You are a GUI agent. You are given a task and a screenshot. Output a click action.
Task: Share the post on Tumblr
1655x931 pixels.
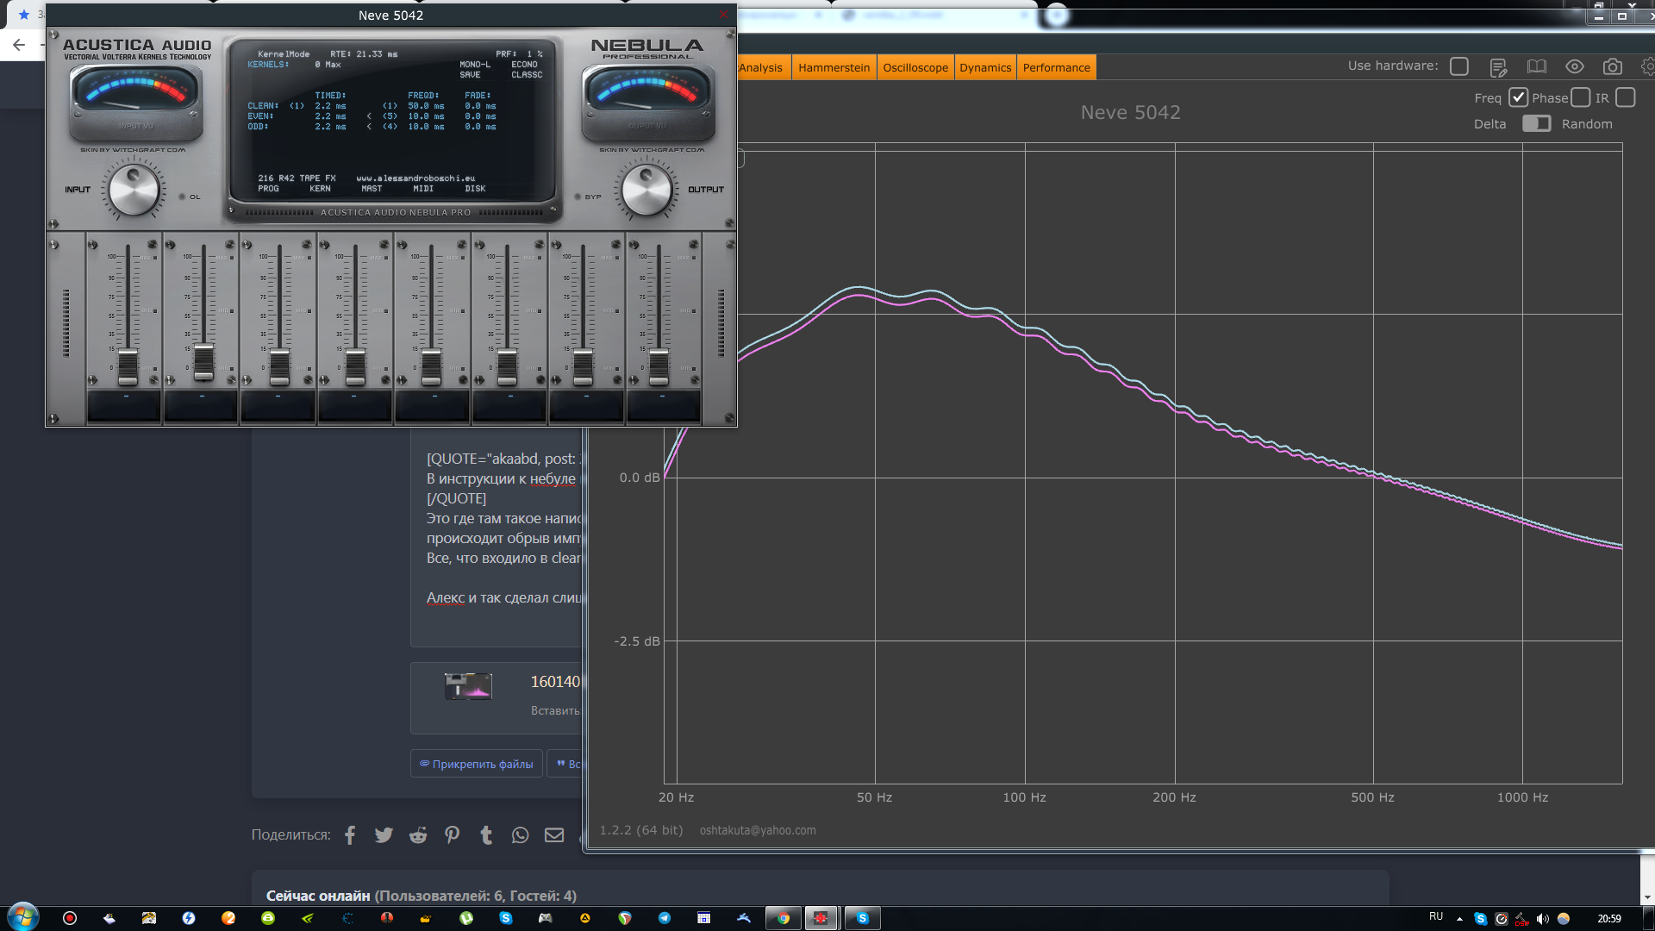486,834
